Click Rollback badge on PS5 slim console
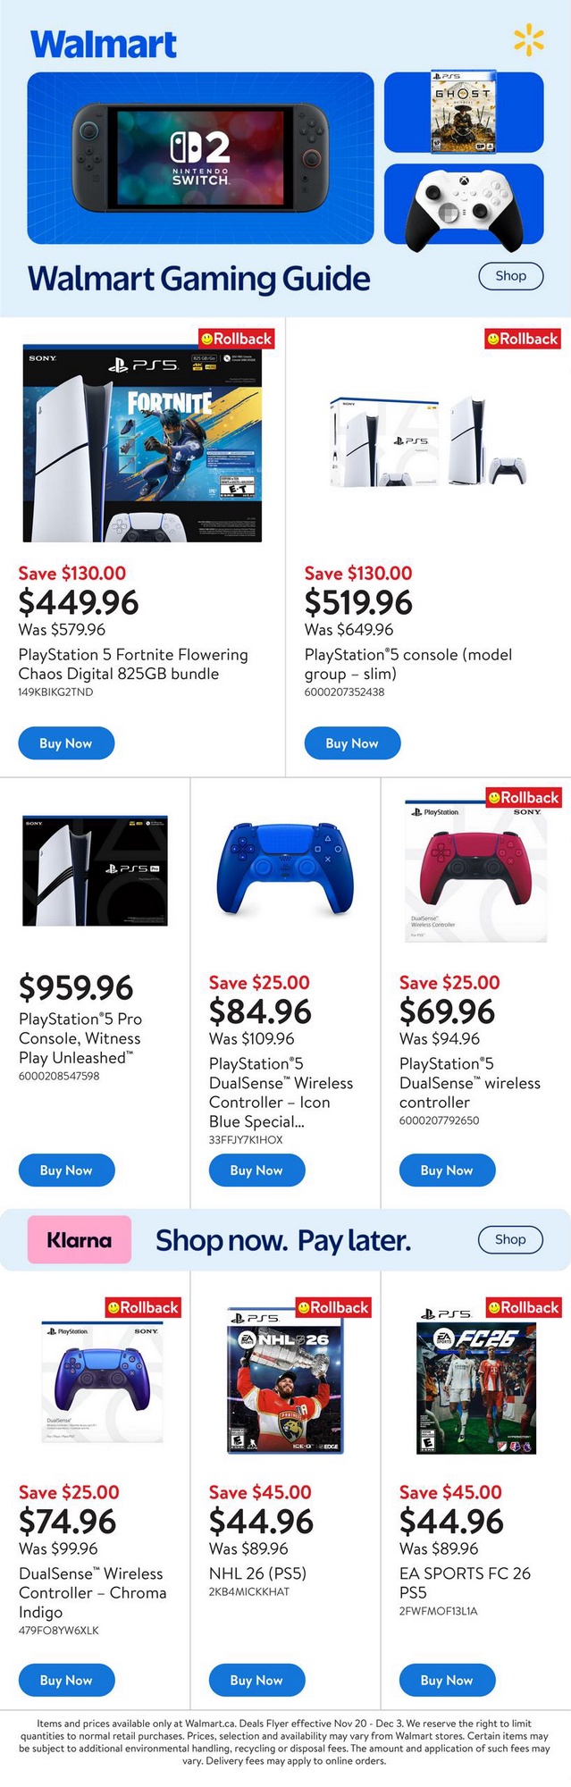 (x=523, y=339)
